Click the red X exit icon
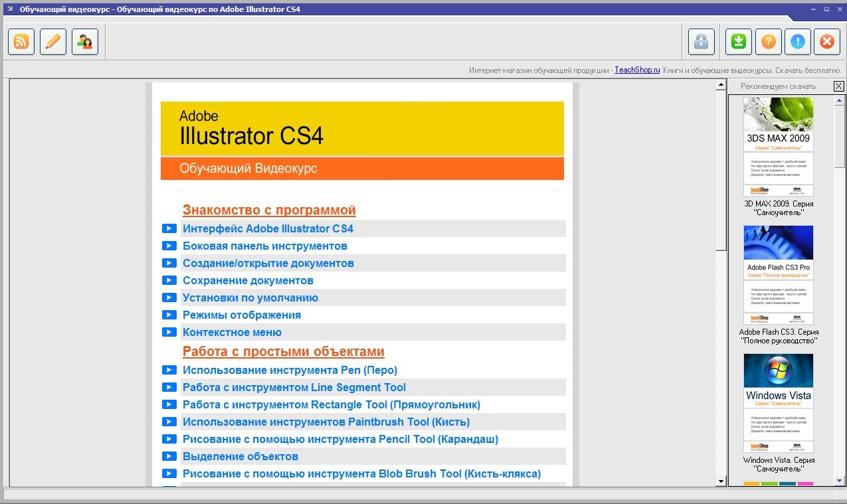The image size is (847, 504). [827, 42]
